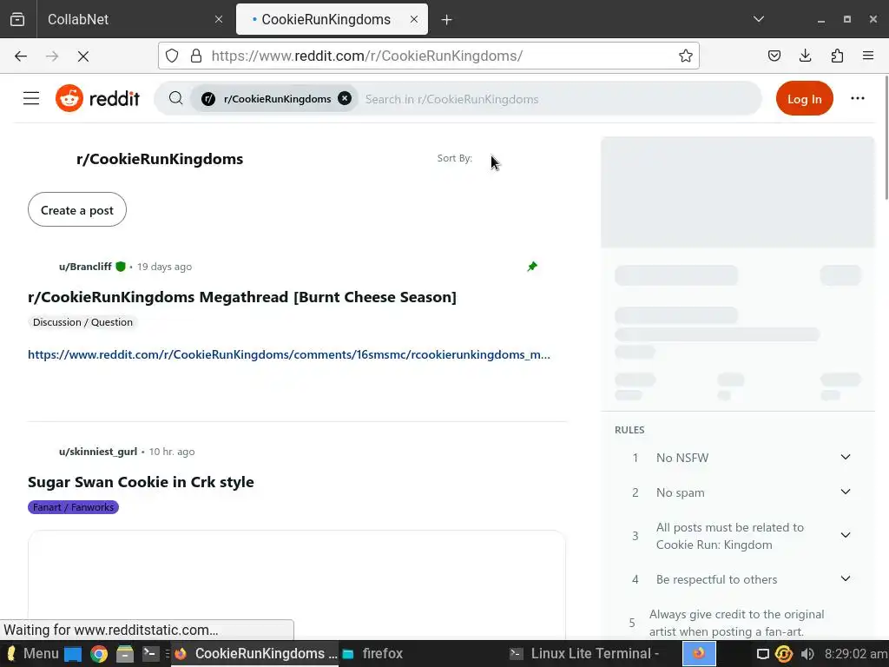
Task: Stop loading the page
Action: (83, 56)
